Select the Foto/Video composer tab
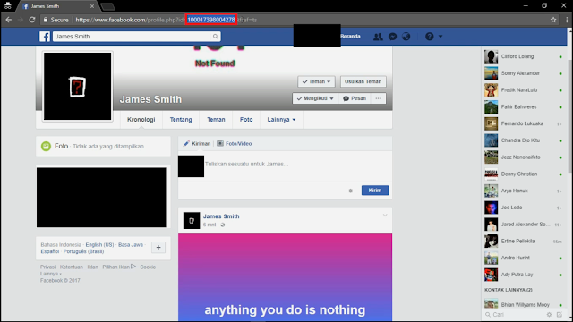Viewport: 573px width, 322px height. pos(235,143)
